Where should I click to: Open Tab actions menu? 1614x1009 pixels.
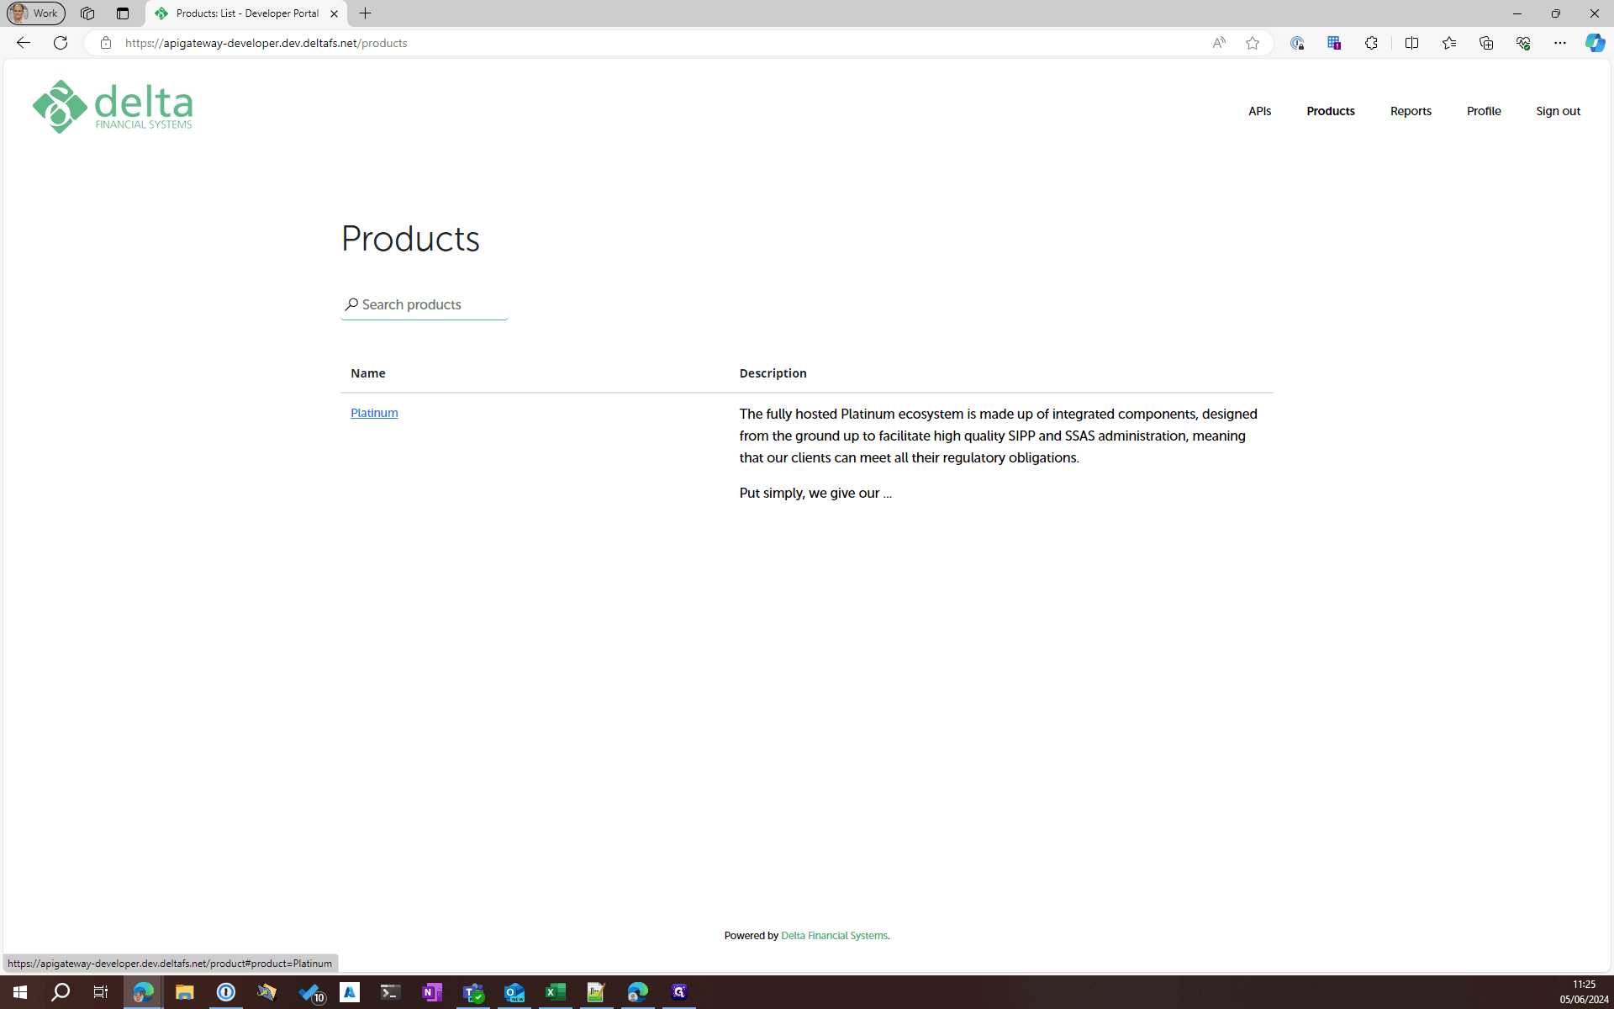pos(123,13)
